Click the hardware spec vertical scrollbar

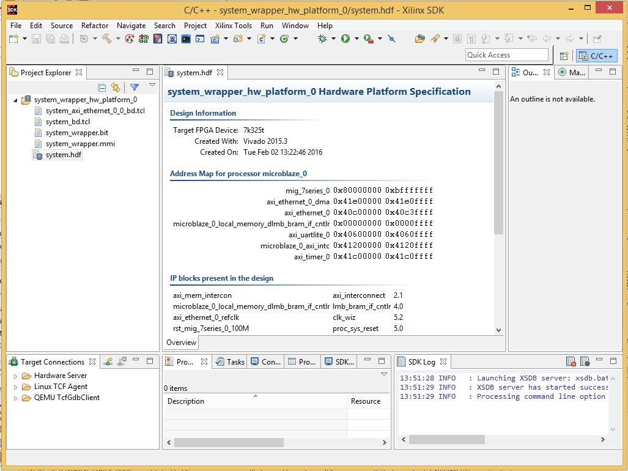pyautogui.click(x=498, y=163)
